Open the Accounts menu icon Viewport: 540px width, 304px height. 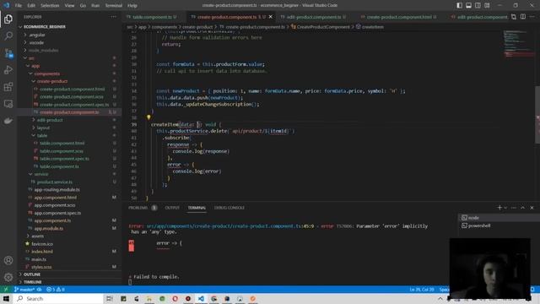coord(8,260)
